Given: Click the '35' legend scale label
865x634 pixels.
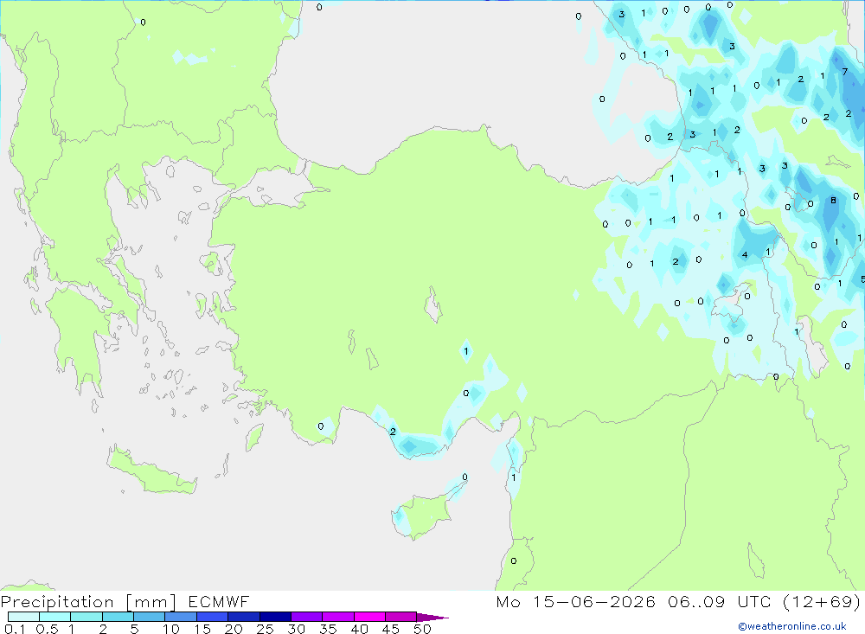Looking at the screenshot, I should coord(328,629).
